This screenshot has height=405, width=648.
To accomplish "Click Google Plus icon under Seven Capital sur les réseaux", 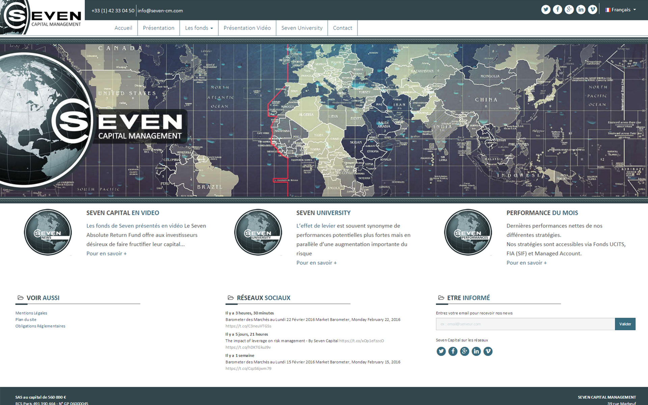I will (x=464, y=351).
